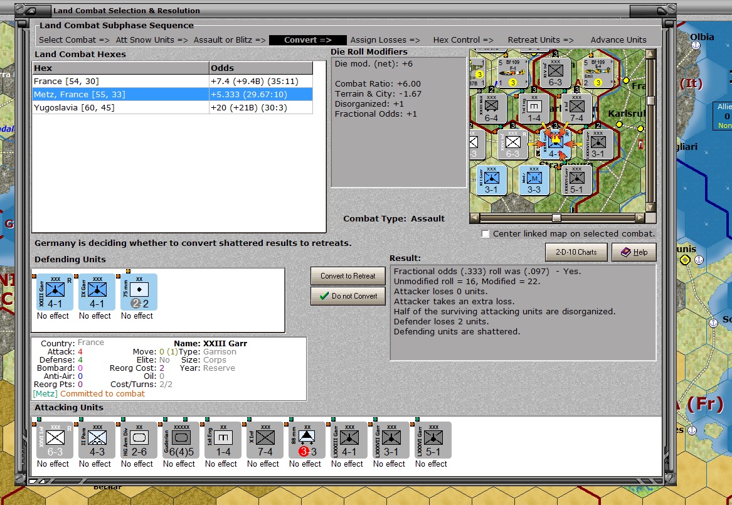Viewport: 732px width, 505px height.
Task: Click Olbia port anchor icon on background map
Action: tap(696, 45)
